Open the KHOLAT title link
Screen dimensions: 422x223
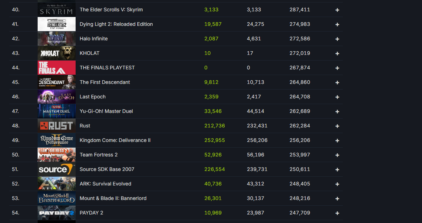click(x=89, y=53)
